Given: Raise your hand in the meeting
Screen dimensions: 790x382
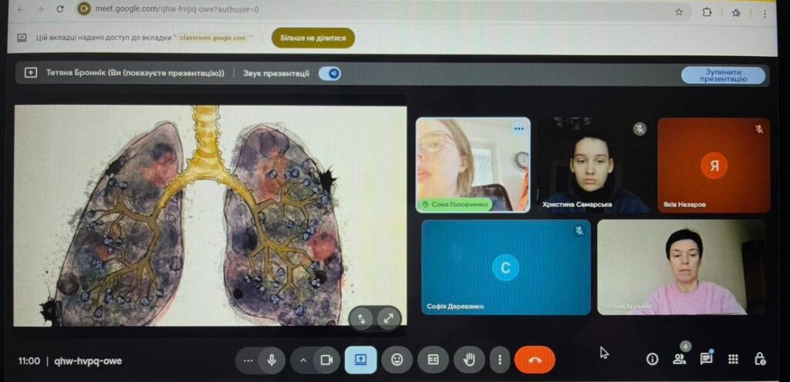Looking at the screenshot, I should (x=468, y=360).
